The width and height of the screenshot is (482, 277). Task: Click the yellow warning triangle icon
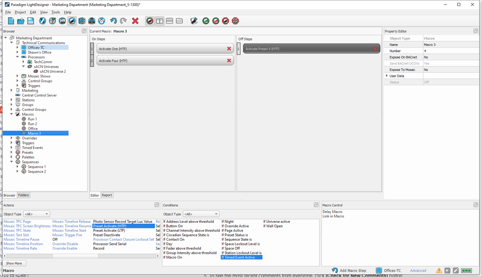[439, 271]
